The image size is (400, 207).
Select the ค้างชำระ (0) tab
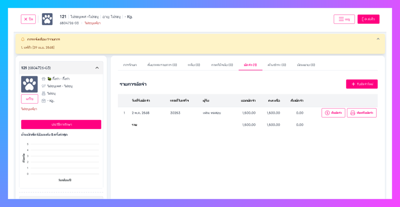[277, 65]
